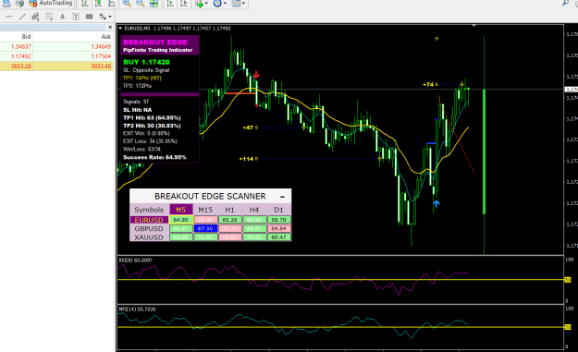Open the EURUSD,M5 chart title menu arrow
578x352 pixels.
120,29
